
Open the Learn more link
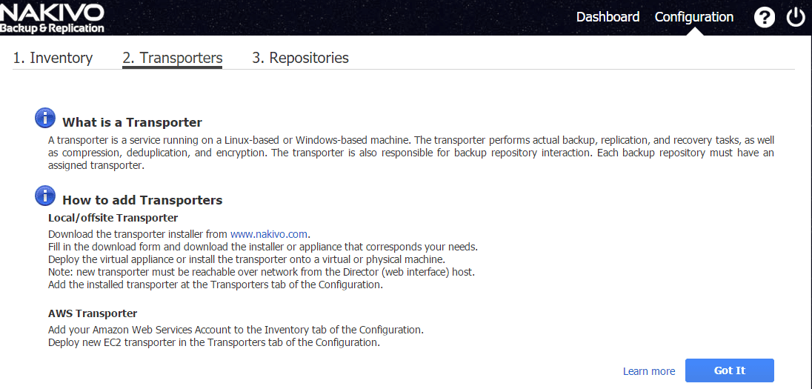point(649,371)
